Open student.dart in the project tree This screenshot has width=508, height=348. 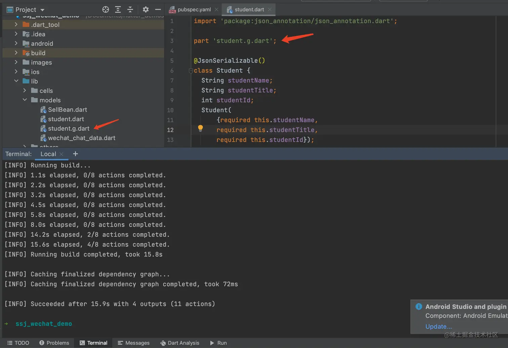coord(66,119)
